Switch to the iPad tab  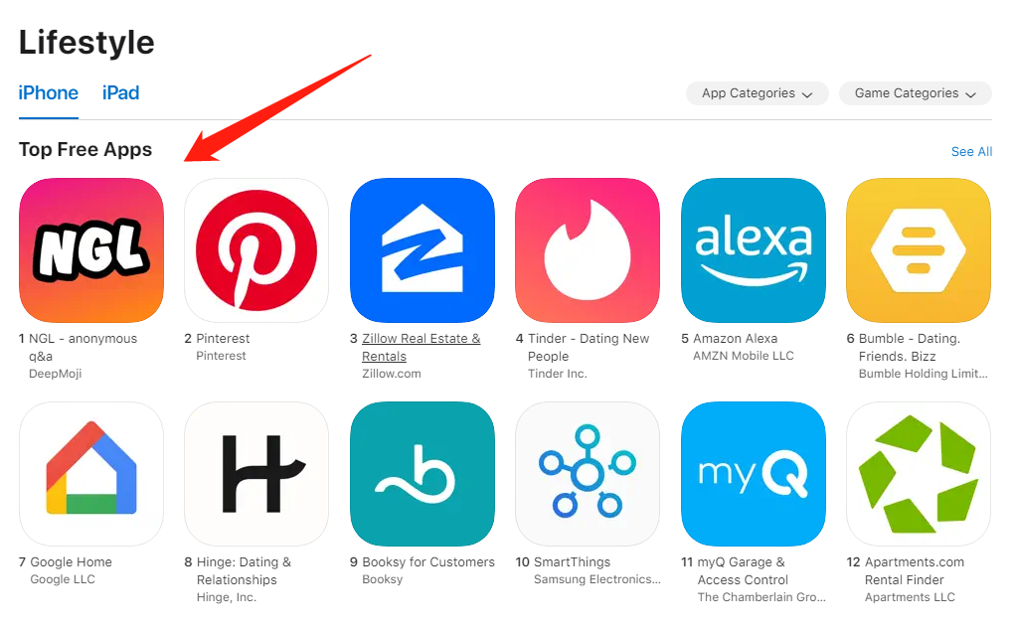[x=120, y=93]
